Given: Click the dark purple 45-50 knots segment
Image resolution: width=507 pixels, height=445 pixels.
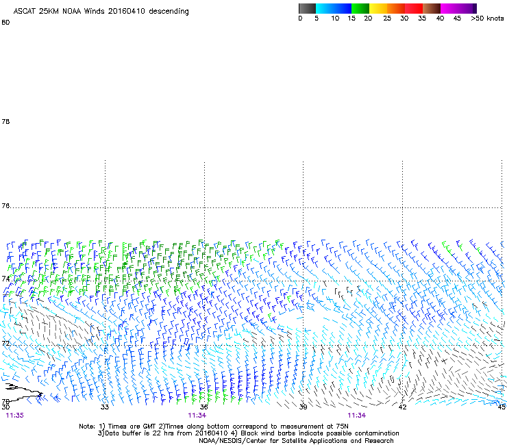Looking at the screenshot, I should click(x=467, y=9).
